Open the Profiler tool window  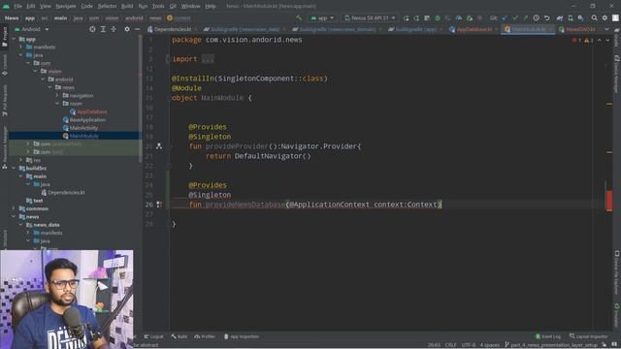[x=205, y=336]
